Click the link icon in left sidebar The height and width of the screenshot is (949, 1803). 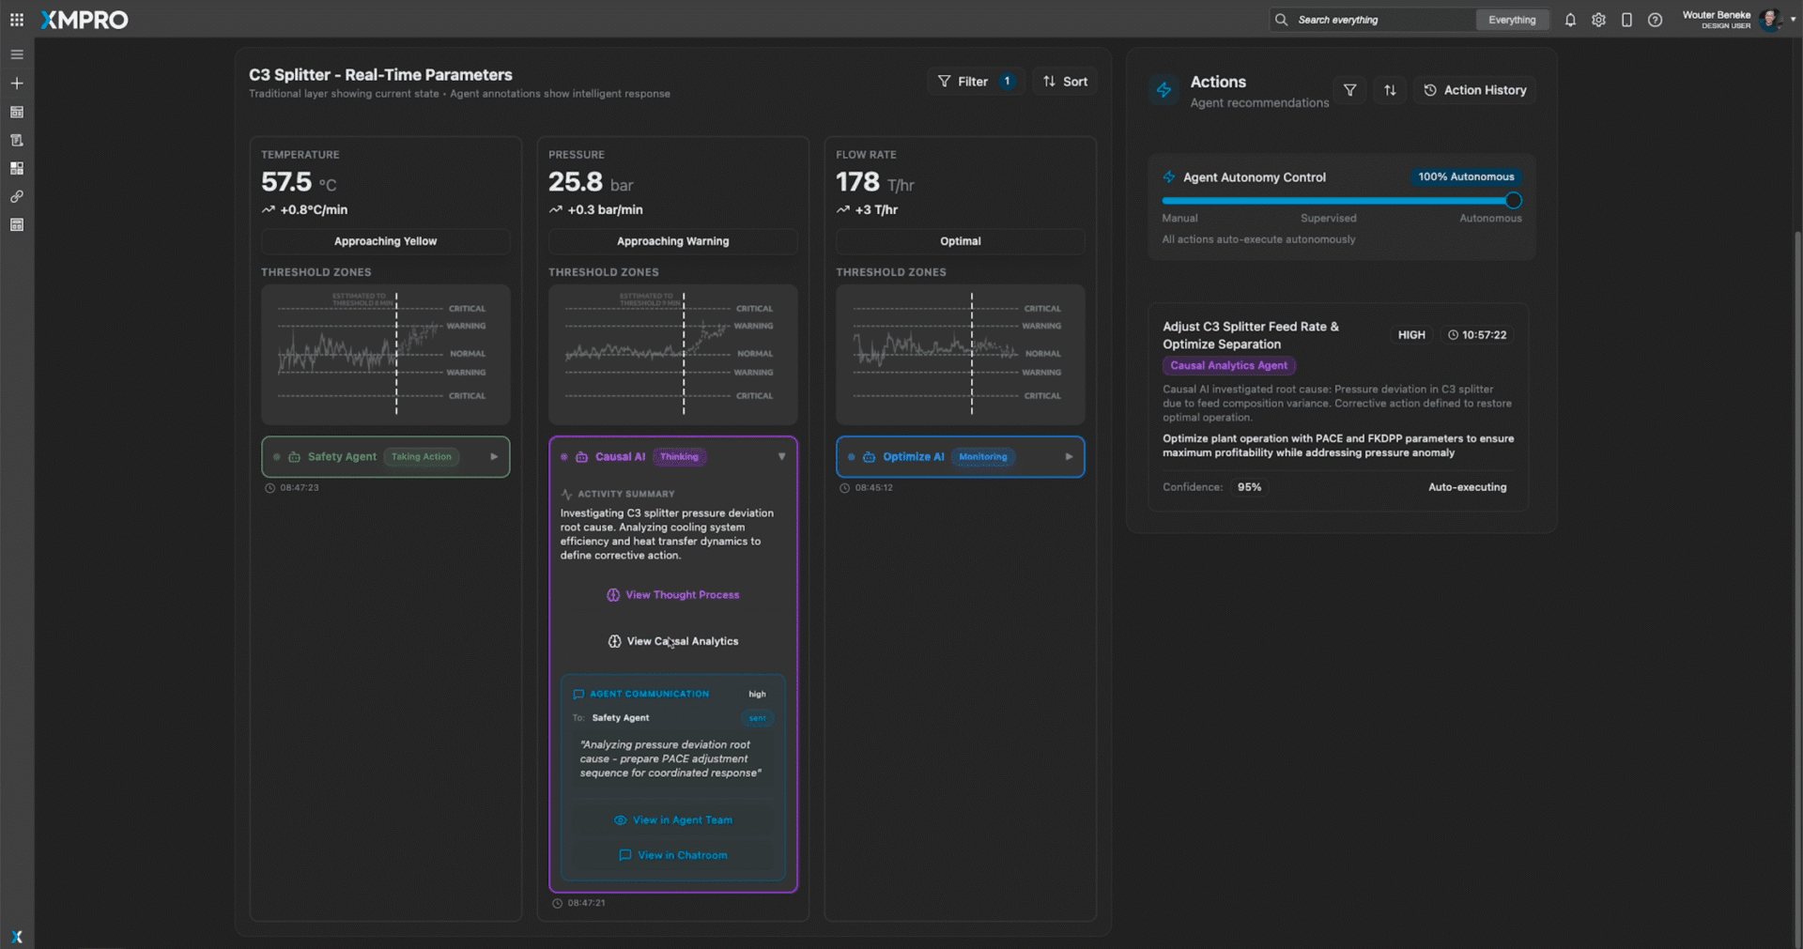coord(17,197)
